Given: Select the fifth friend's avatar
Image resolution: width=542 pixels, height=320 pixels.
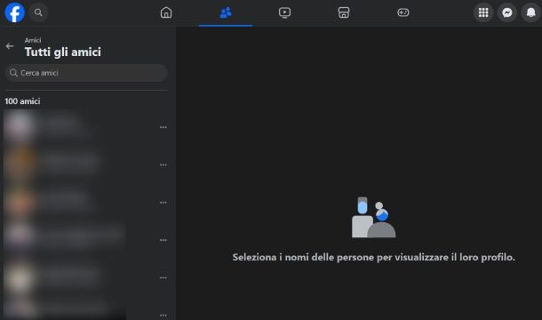Looking at the screenshot, I should [x=19, y=278].
